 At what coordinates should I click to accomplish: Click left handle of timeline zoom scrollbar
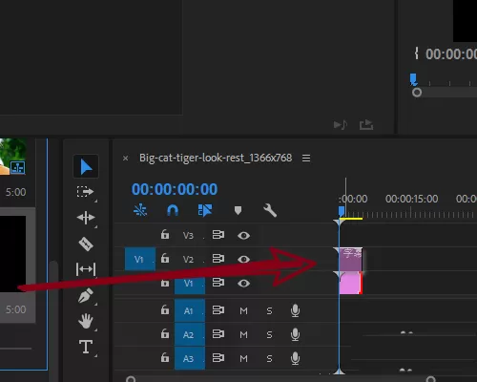(x=131, y=379)
